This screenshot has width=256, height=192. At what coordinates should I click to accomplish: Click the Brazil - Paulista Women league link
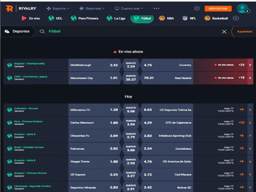pyautogui.click(x=29, y=147)
